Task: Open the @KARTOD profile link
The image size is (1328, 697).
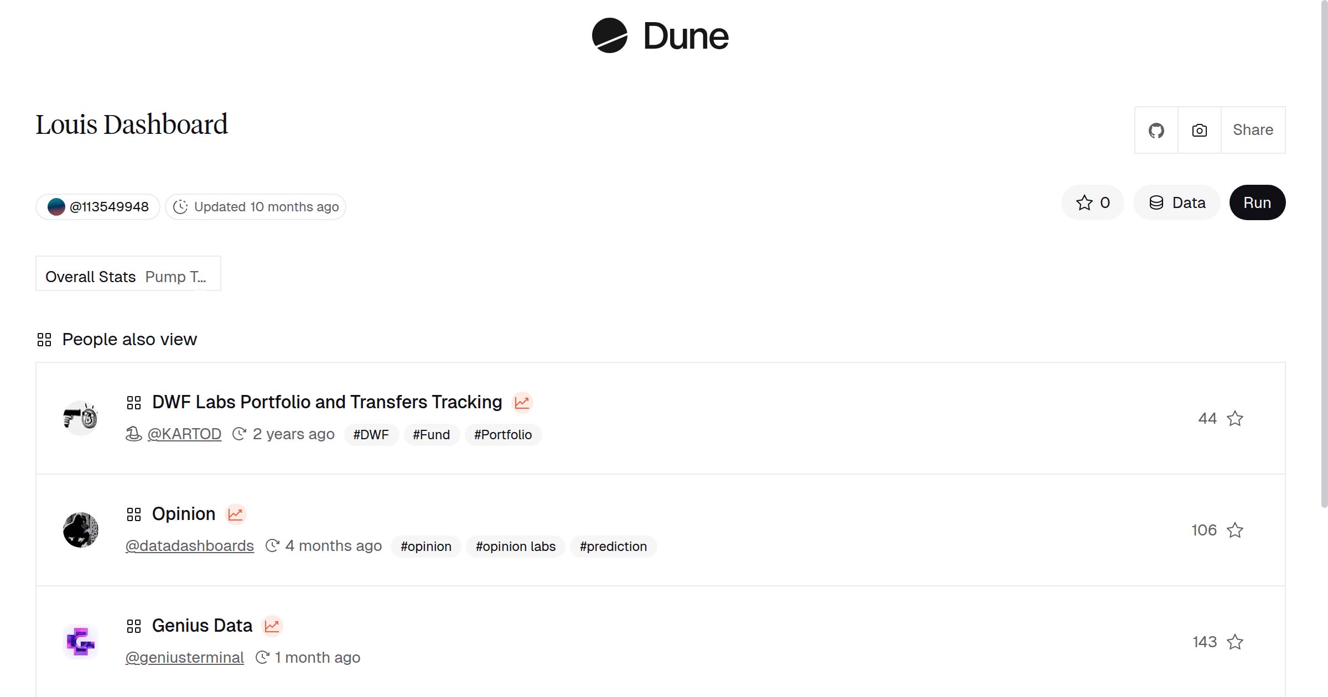Action: pos(184,434)
